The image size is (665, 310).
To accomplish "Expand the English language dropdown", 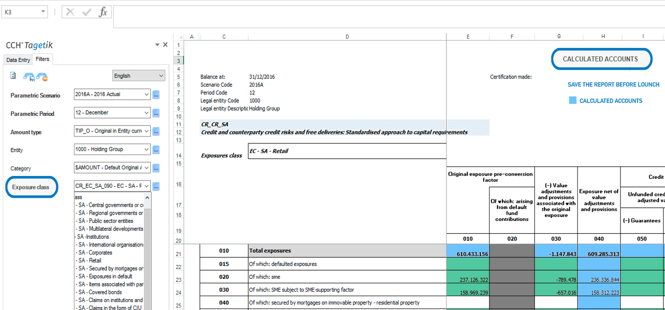I will click(x=161, y=76).
